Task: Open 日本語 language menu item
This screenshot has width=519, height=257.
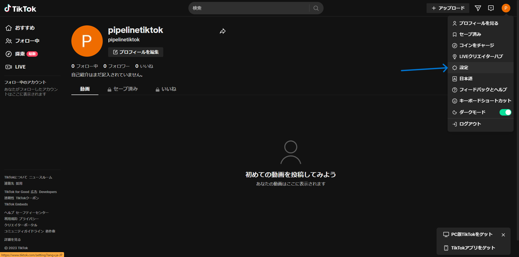Action: pos(481,79)
